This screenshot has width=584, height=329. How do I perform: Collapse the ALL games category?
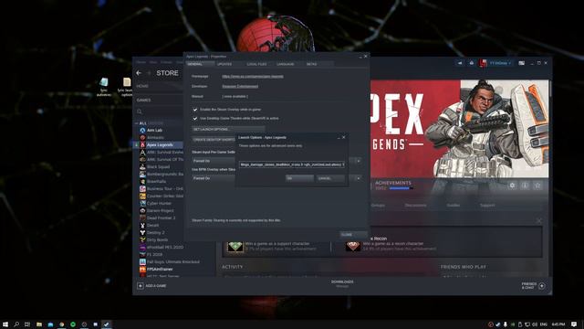click(137, 123)
